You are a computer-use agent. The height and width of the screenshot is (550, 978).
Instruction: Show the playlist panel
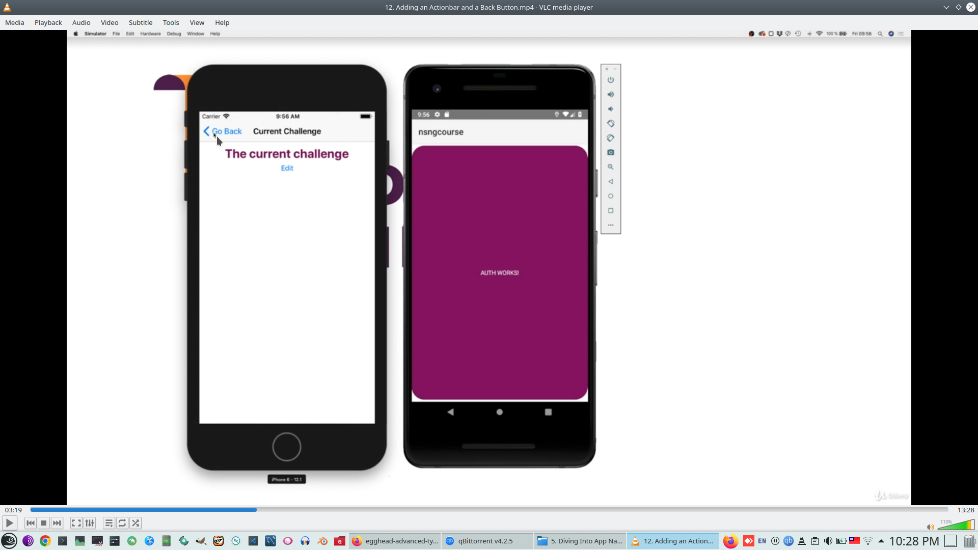tap(108, 523)
